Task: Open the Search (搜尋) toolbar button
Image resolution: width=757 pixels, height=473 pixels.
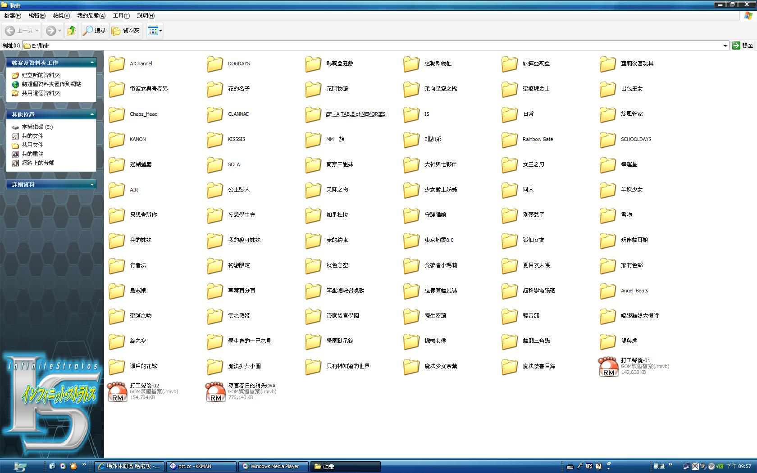Action: [95, 31]
